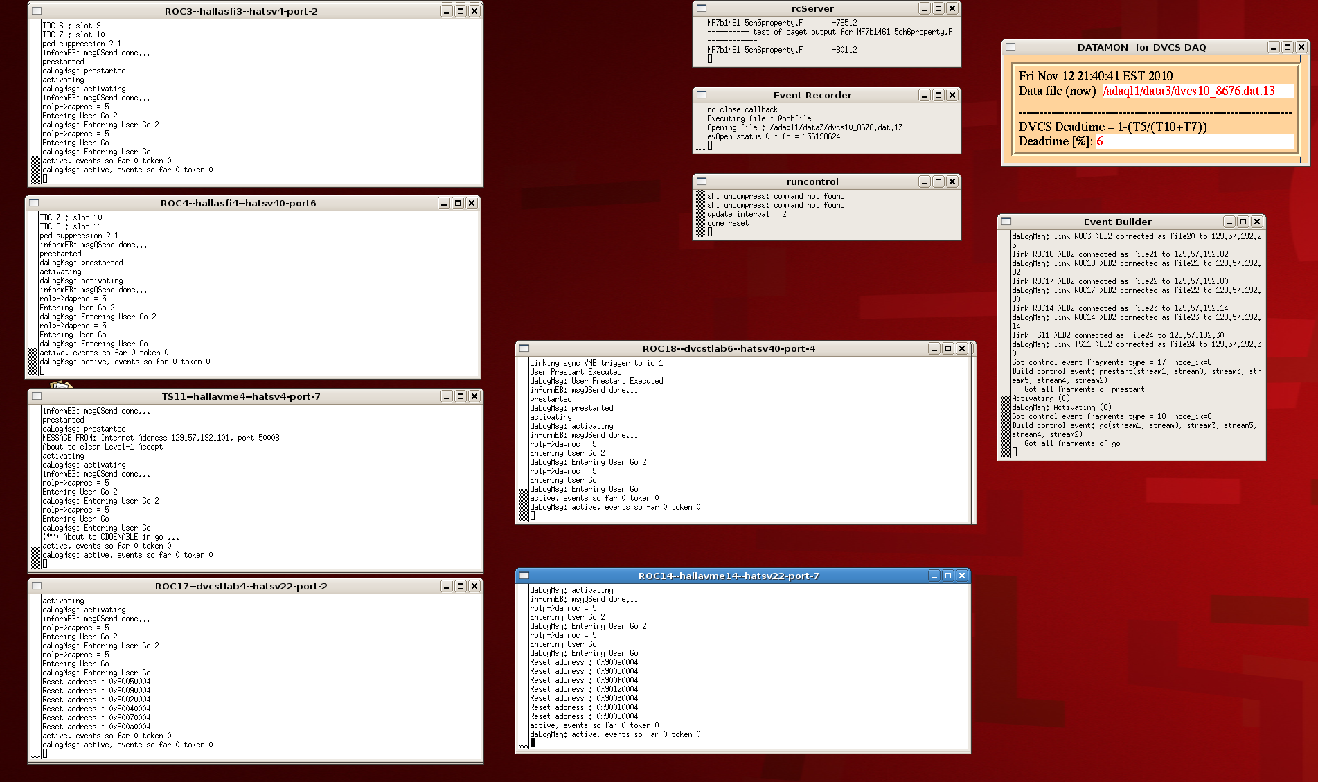The width and height of the screenshot is (1318, 782).
Task: Minimize the rcServer window
Action: coord(925,8)
